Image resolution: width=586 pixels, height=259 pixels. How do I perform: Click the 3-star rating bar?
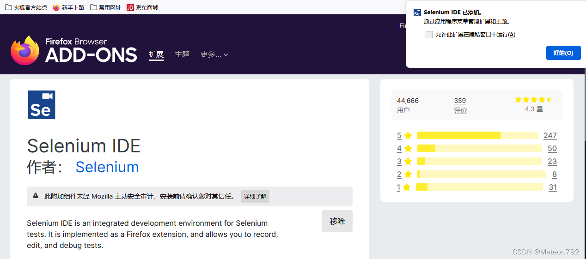(x=480, y=161)
